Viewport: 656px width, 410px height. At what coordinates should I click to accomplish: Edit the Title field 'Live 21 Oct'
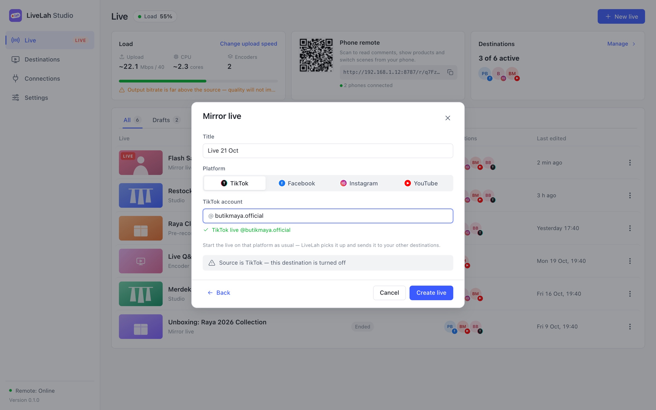328,151
